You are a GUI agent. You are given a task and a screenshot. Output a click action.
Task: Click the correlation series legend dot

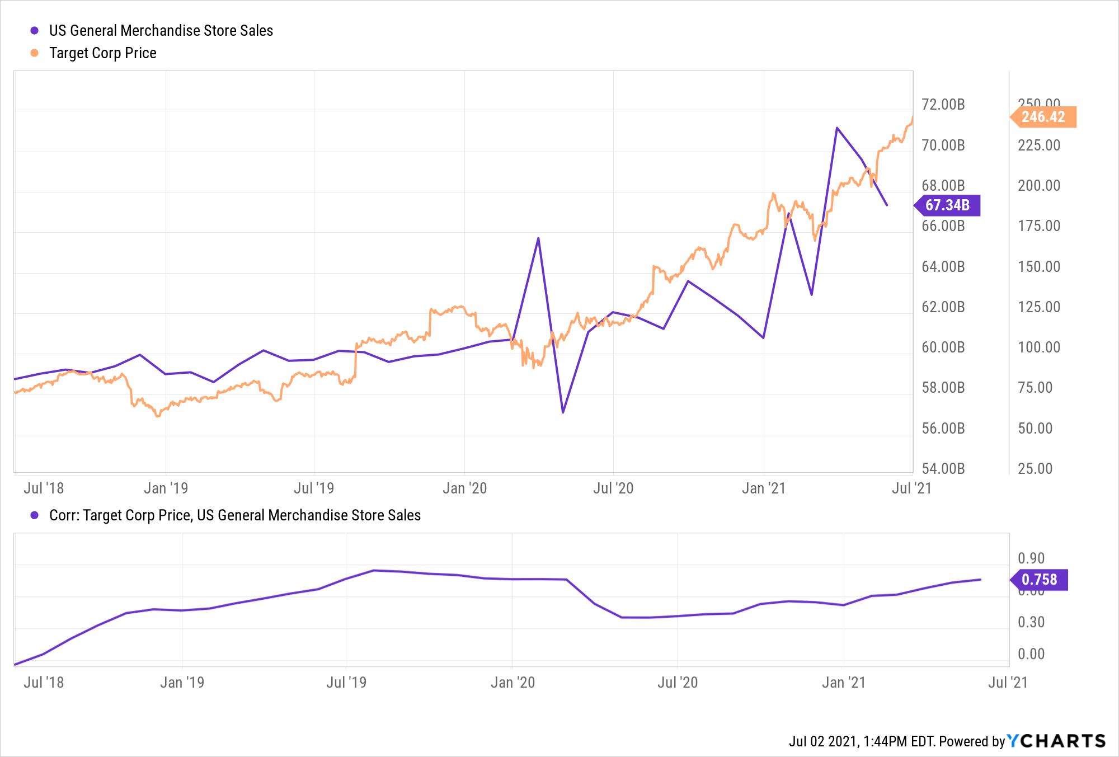pyautogui.click(x=35, y=515)
